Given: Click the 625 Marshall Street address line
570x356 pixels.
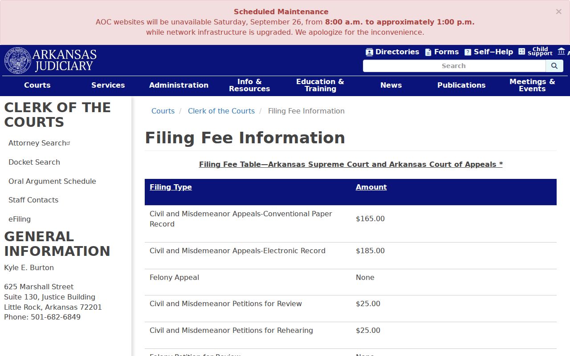Looking at the screenshot, I should (x=39, y=287).
